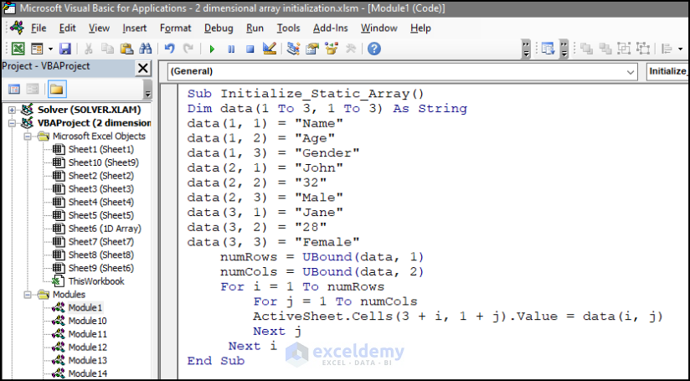Open Visual Basic Help question icon
This screenshot has width=690, height=381.
[374, 49]
